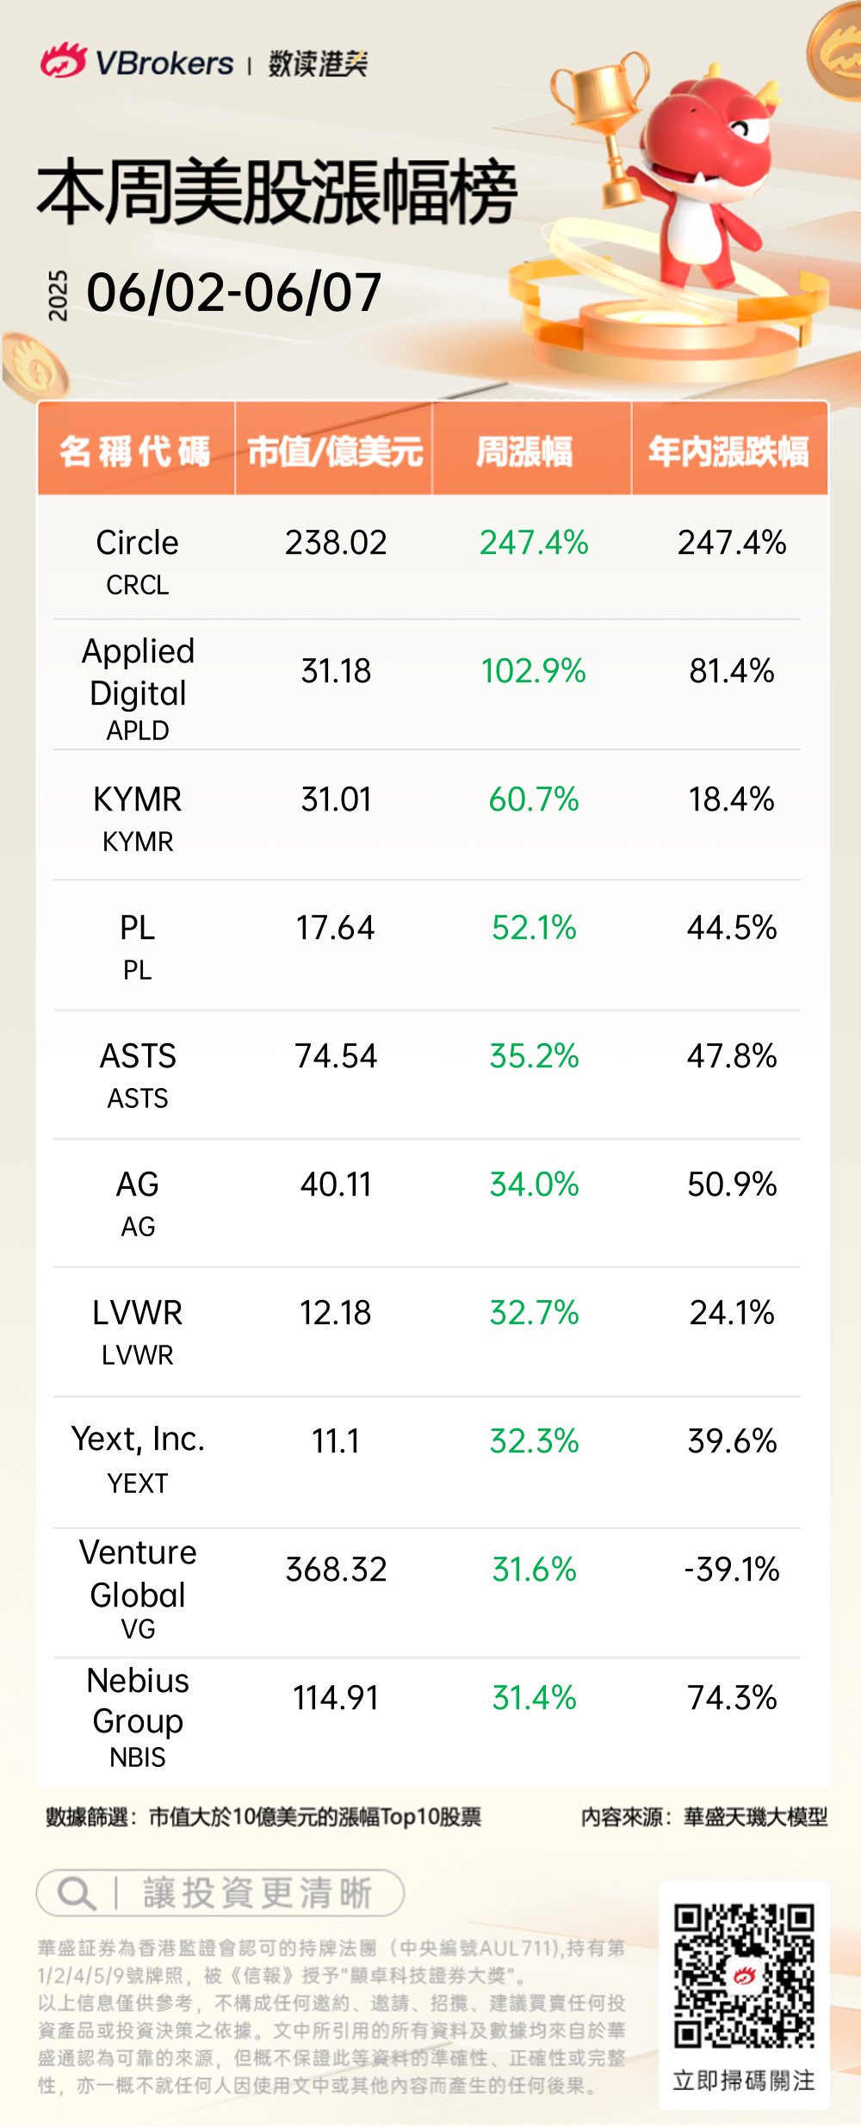Viewport: 861px width, 2127px height.
Task: Select the 市值/億美元 column header
Action: point(334,451)
